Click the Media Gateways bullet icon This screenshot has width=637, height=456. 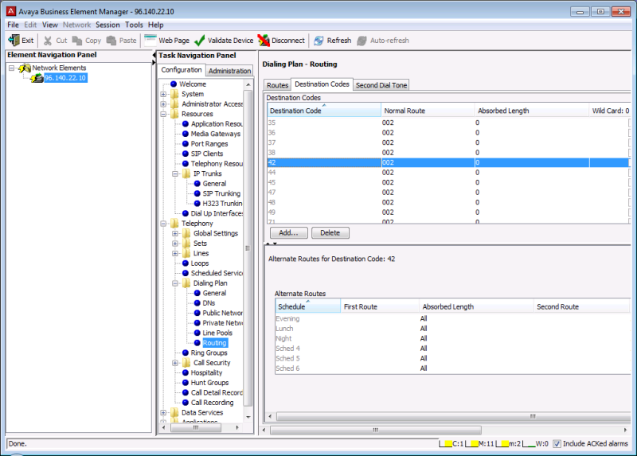pos(186,134)
